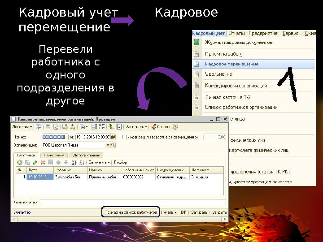Screen dimensions: 323x242
Task: Expand the Организация dropdown arrow
Action: point(108,145)
